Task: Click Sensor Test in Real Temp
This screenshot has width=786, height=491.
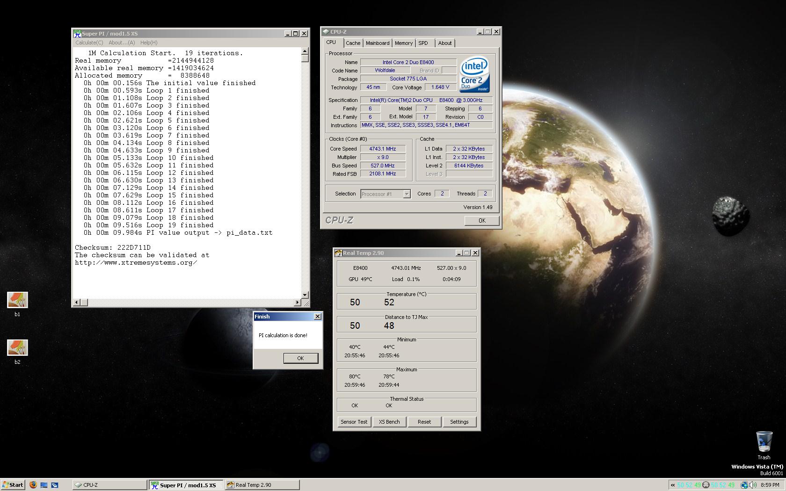Action: pos(354,422)
